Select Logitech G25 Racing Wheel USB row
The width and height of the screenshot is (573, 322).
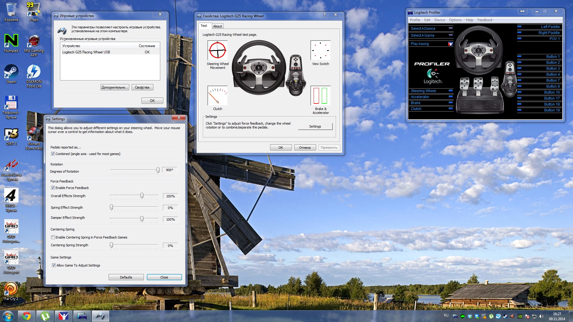coord(110,52)
